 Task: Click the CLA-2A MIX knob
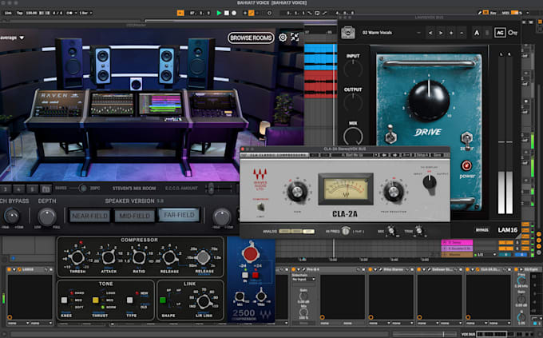(391, 231)
